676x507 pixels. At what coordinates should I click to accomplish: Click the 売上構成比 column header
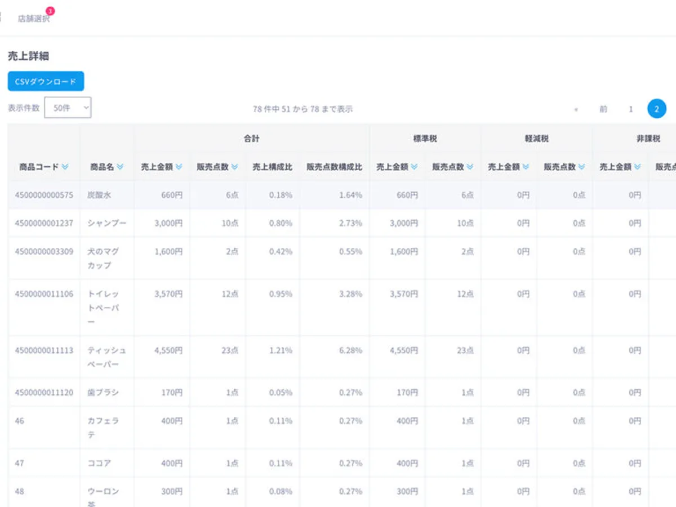(x=272, y=167)
